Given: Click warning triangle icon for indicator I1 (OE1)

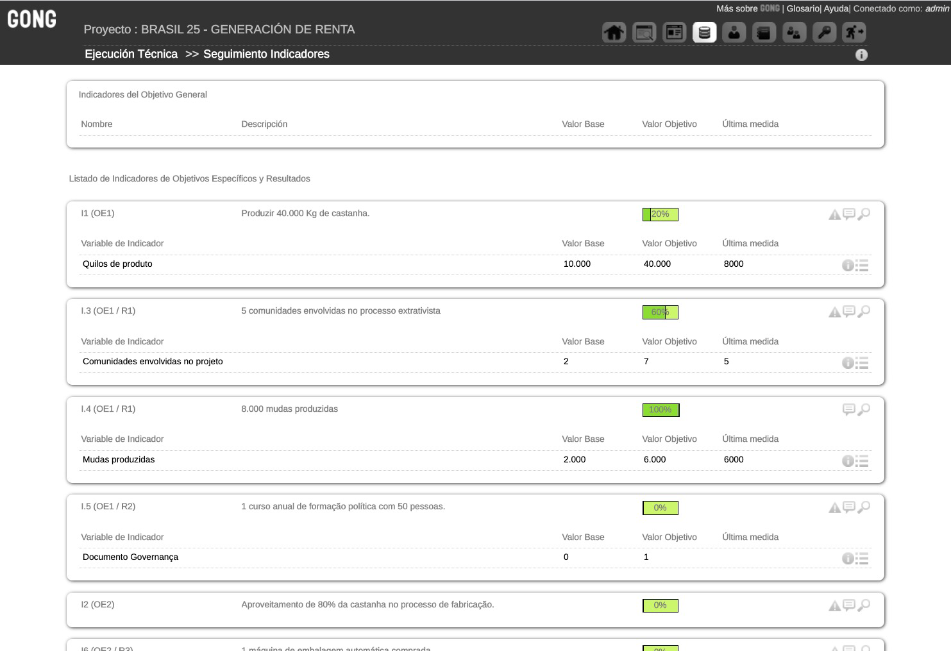Looking at the screenshot, I should tap(834, 215).
